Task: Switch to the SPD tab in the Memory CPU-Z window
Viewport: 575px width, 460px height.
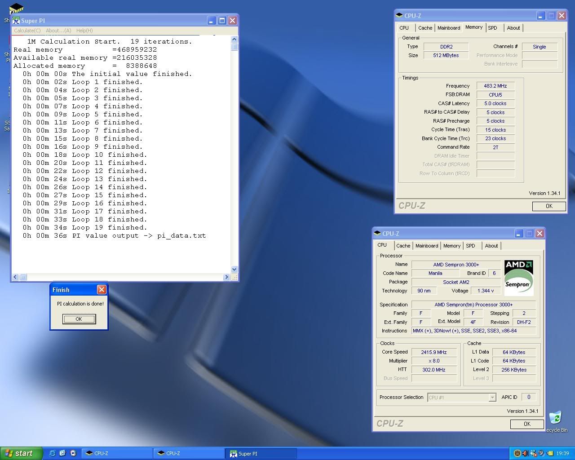Action: click(x=493, y=28)
